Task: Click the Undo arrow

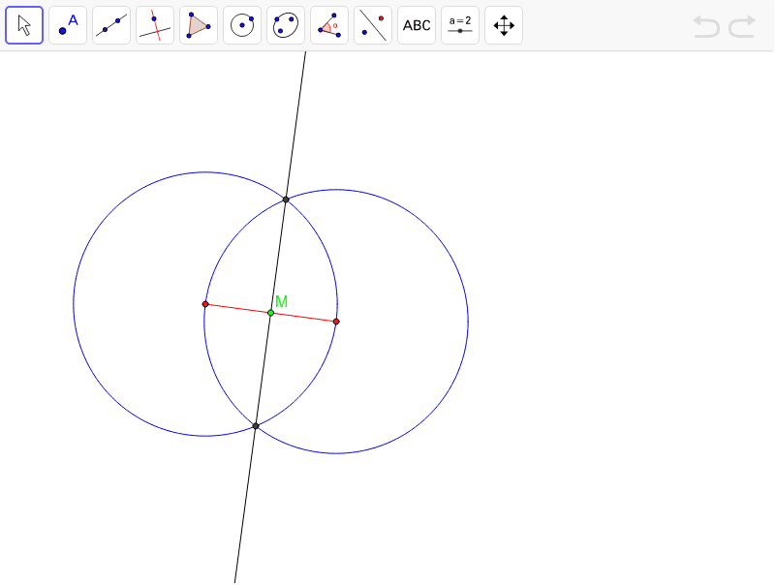Action: click(706, 26)
